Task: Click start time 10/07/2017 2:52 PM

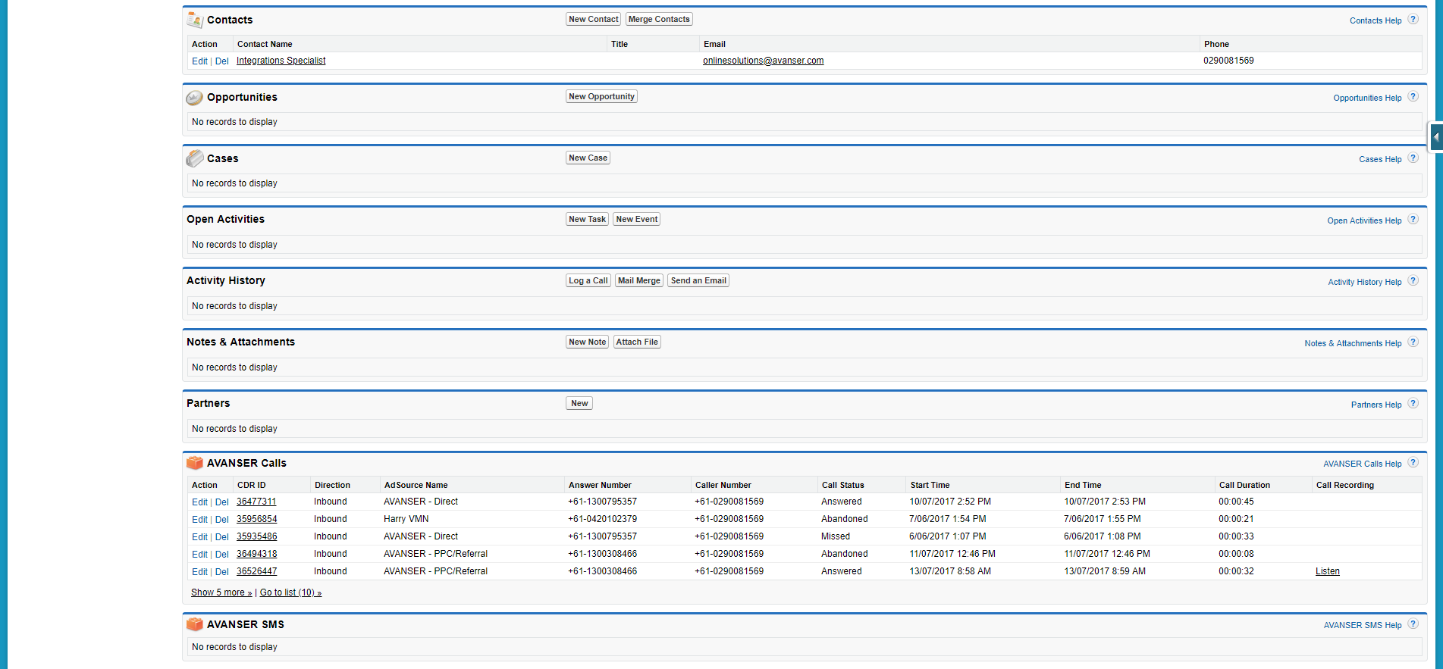Action: pos(950,502)
